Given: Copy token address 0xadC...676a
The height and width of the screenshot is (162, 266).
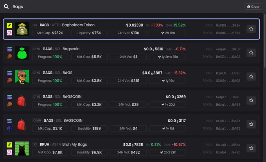Looking at the screenshot, I should click(228, 33).
